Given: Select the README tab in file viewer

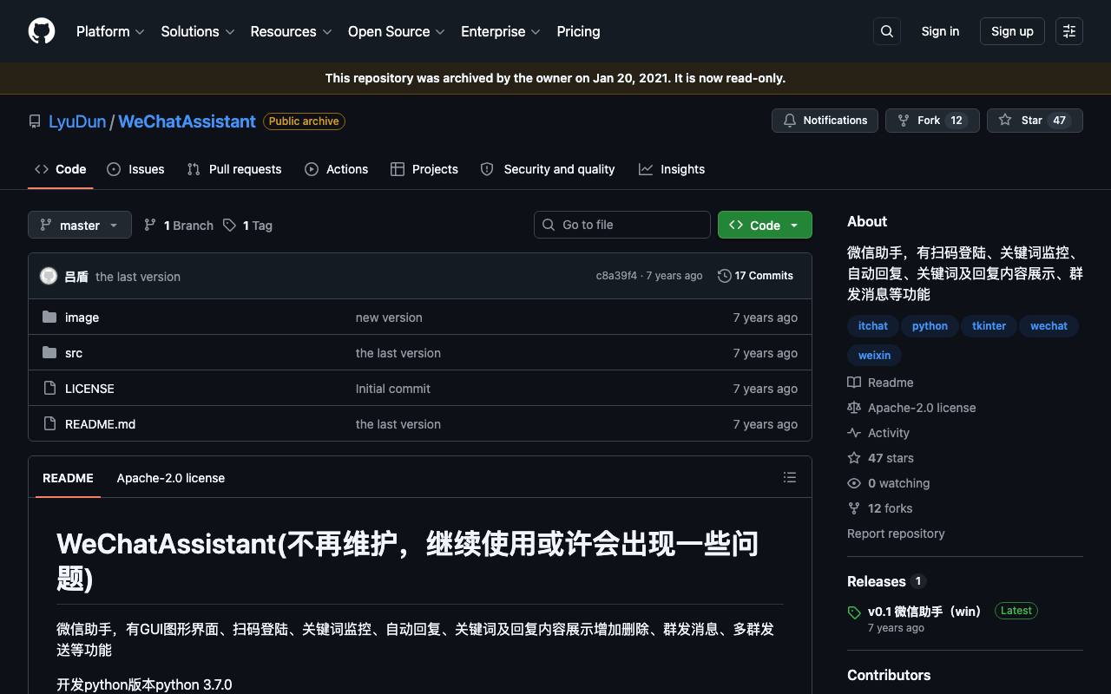Looking at the screenshot, I should click(68, 478).
